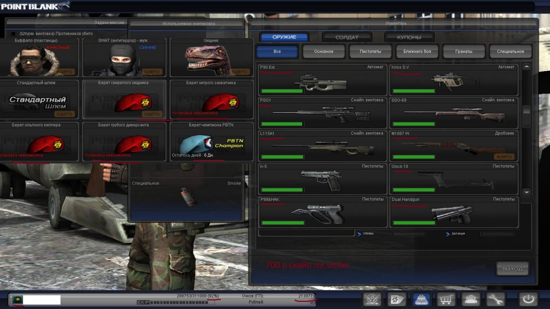Select the P90 Ext. weapon

coord(323,80)
